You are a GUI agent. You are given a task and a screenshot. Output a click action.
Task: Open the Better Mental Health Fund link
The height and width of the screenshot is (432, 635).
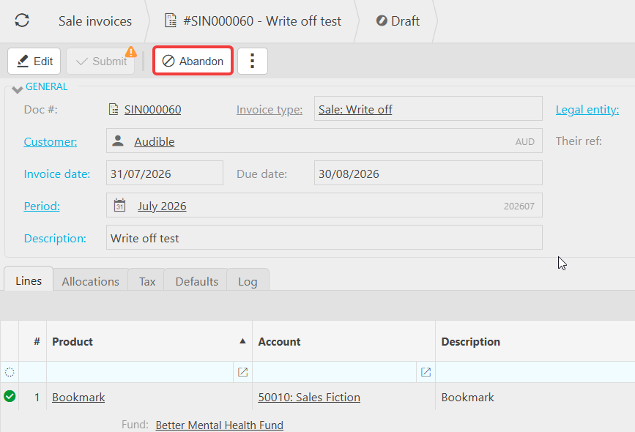pyautogui.click(x=220, y=425)
